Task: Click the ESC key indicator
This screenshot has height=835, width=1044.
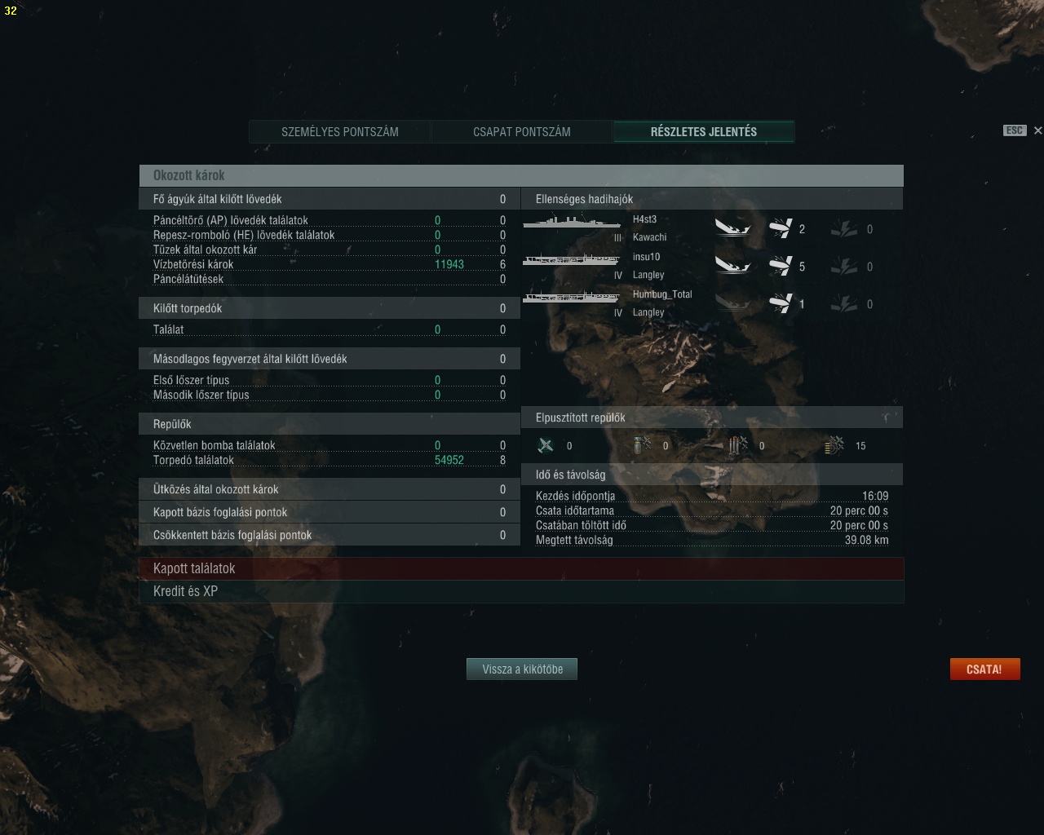Action: (x=1014, y=130)
